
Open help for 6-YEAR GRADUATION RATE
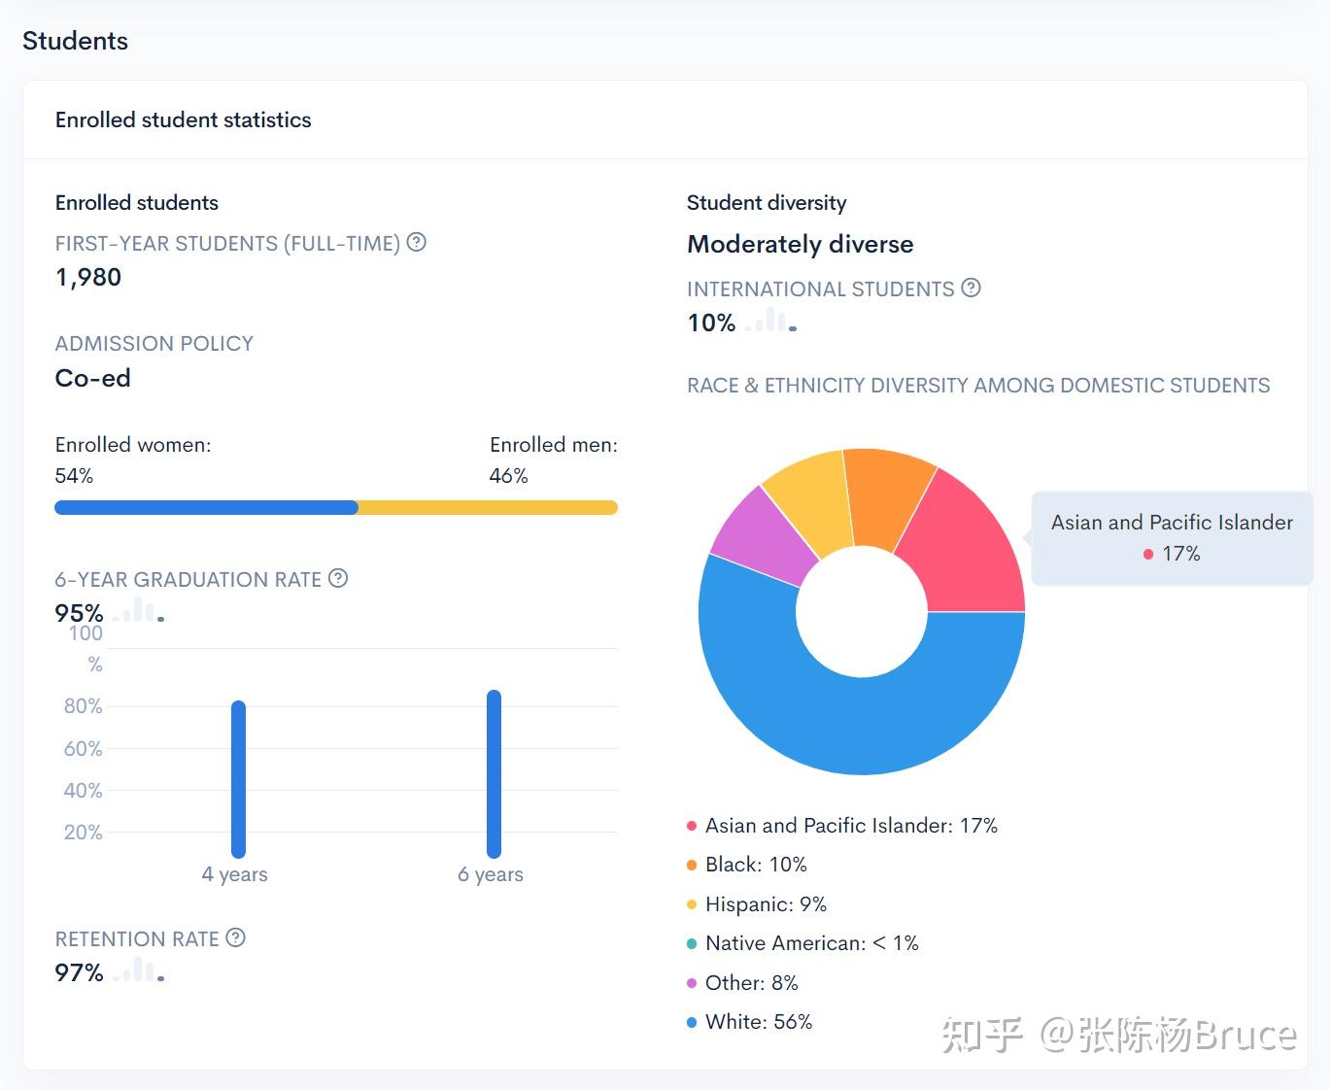tap(337, 578)
